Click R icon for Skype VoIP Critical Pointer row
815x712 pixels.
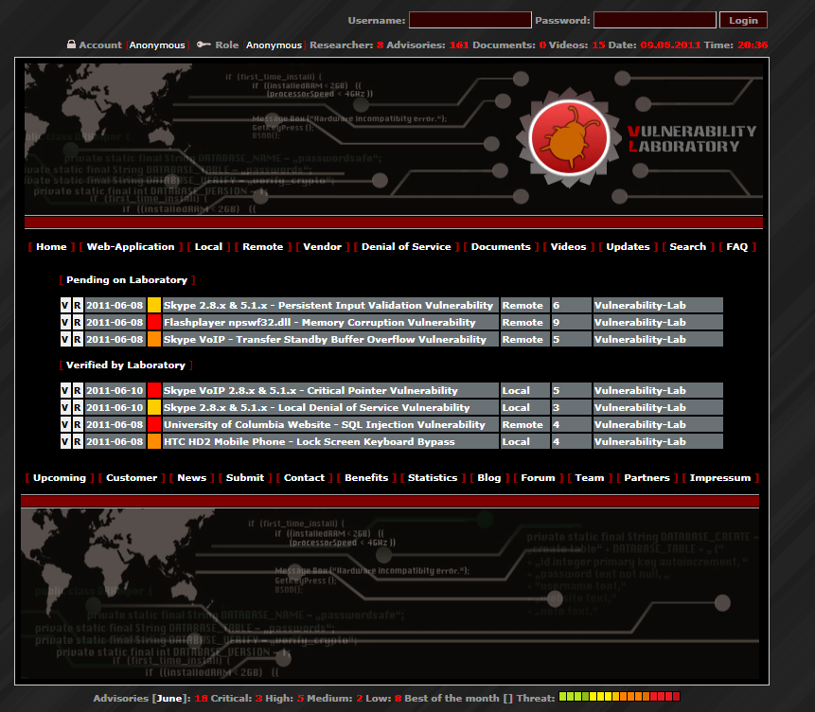coord(78,391)
